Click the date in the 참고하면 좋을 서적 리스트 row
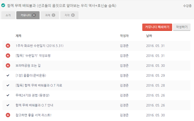The image size is (194, 121). tap(156, 115)
